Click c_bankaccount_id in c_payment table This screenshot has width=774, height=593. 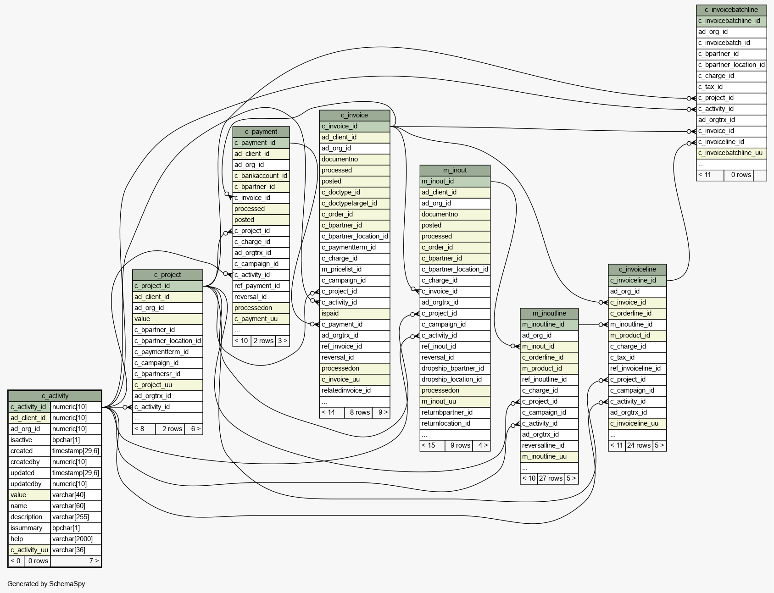coord(261,176)
